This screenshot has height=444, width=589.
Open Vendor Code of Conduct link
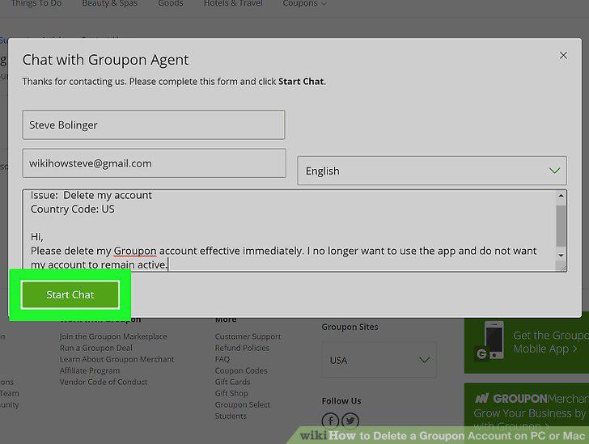[104, 382]
